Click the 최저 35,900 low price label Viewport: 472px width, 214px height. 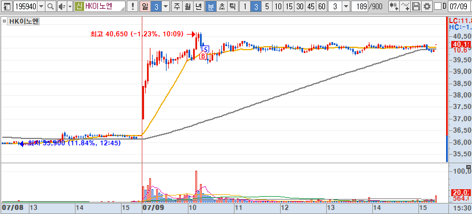coord(74,143)
